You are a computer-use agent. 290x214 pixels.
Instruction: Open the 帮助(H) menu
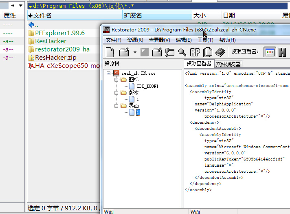pos(227,40)
